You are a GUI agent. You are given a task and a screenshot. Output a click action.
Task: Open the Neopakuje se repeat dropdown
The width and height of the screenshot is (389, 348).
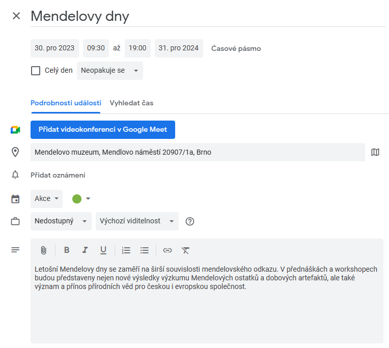(110, 71)
